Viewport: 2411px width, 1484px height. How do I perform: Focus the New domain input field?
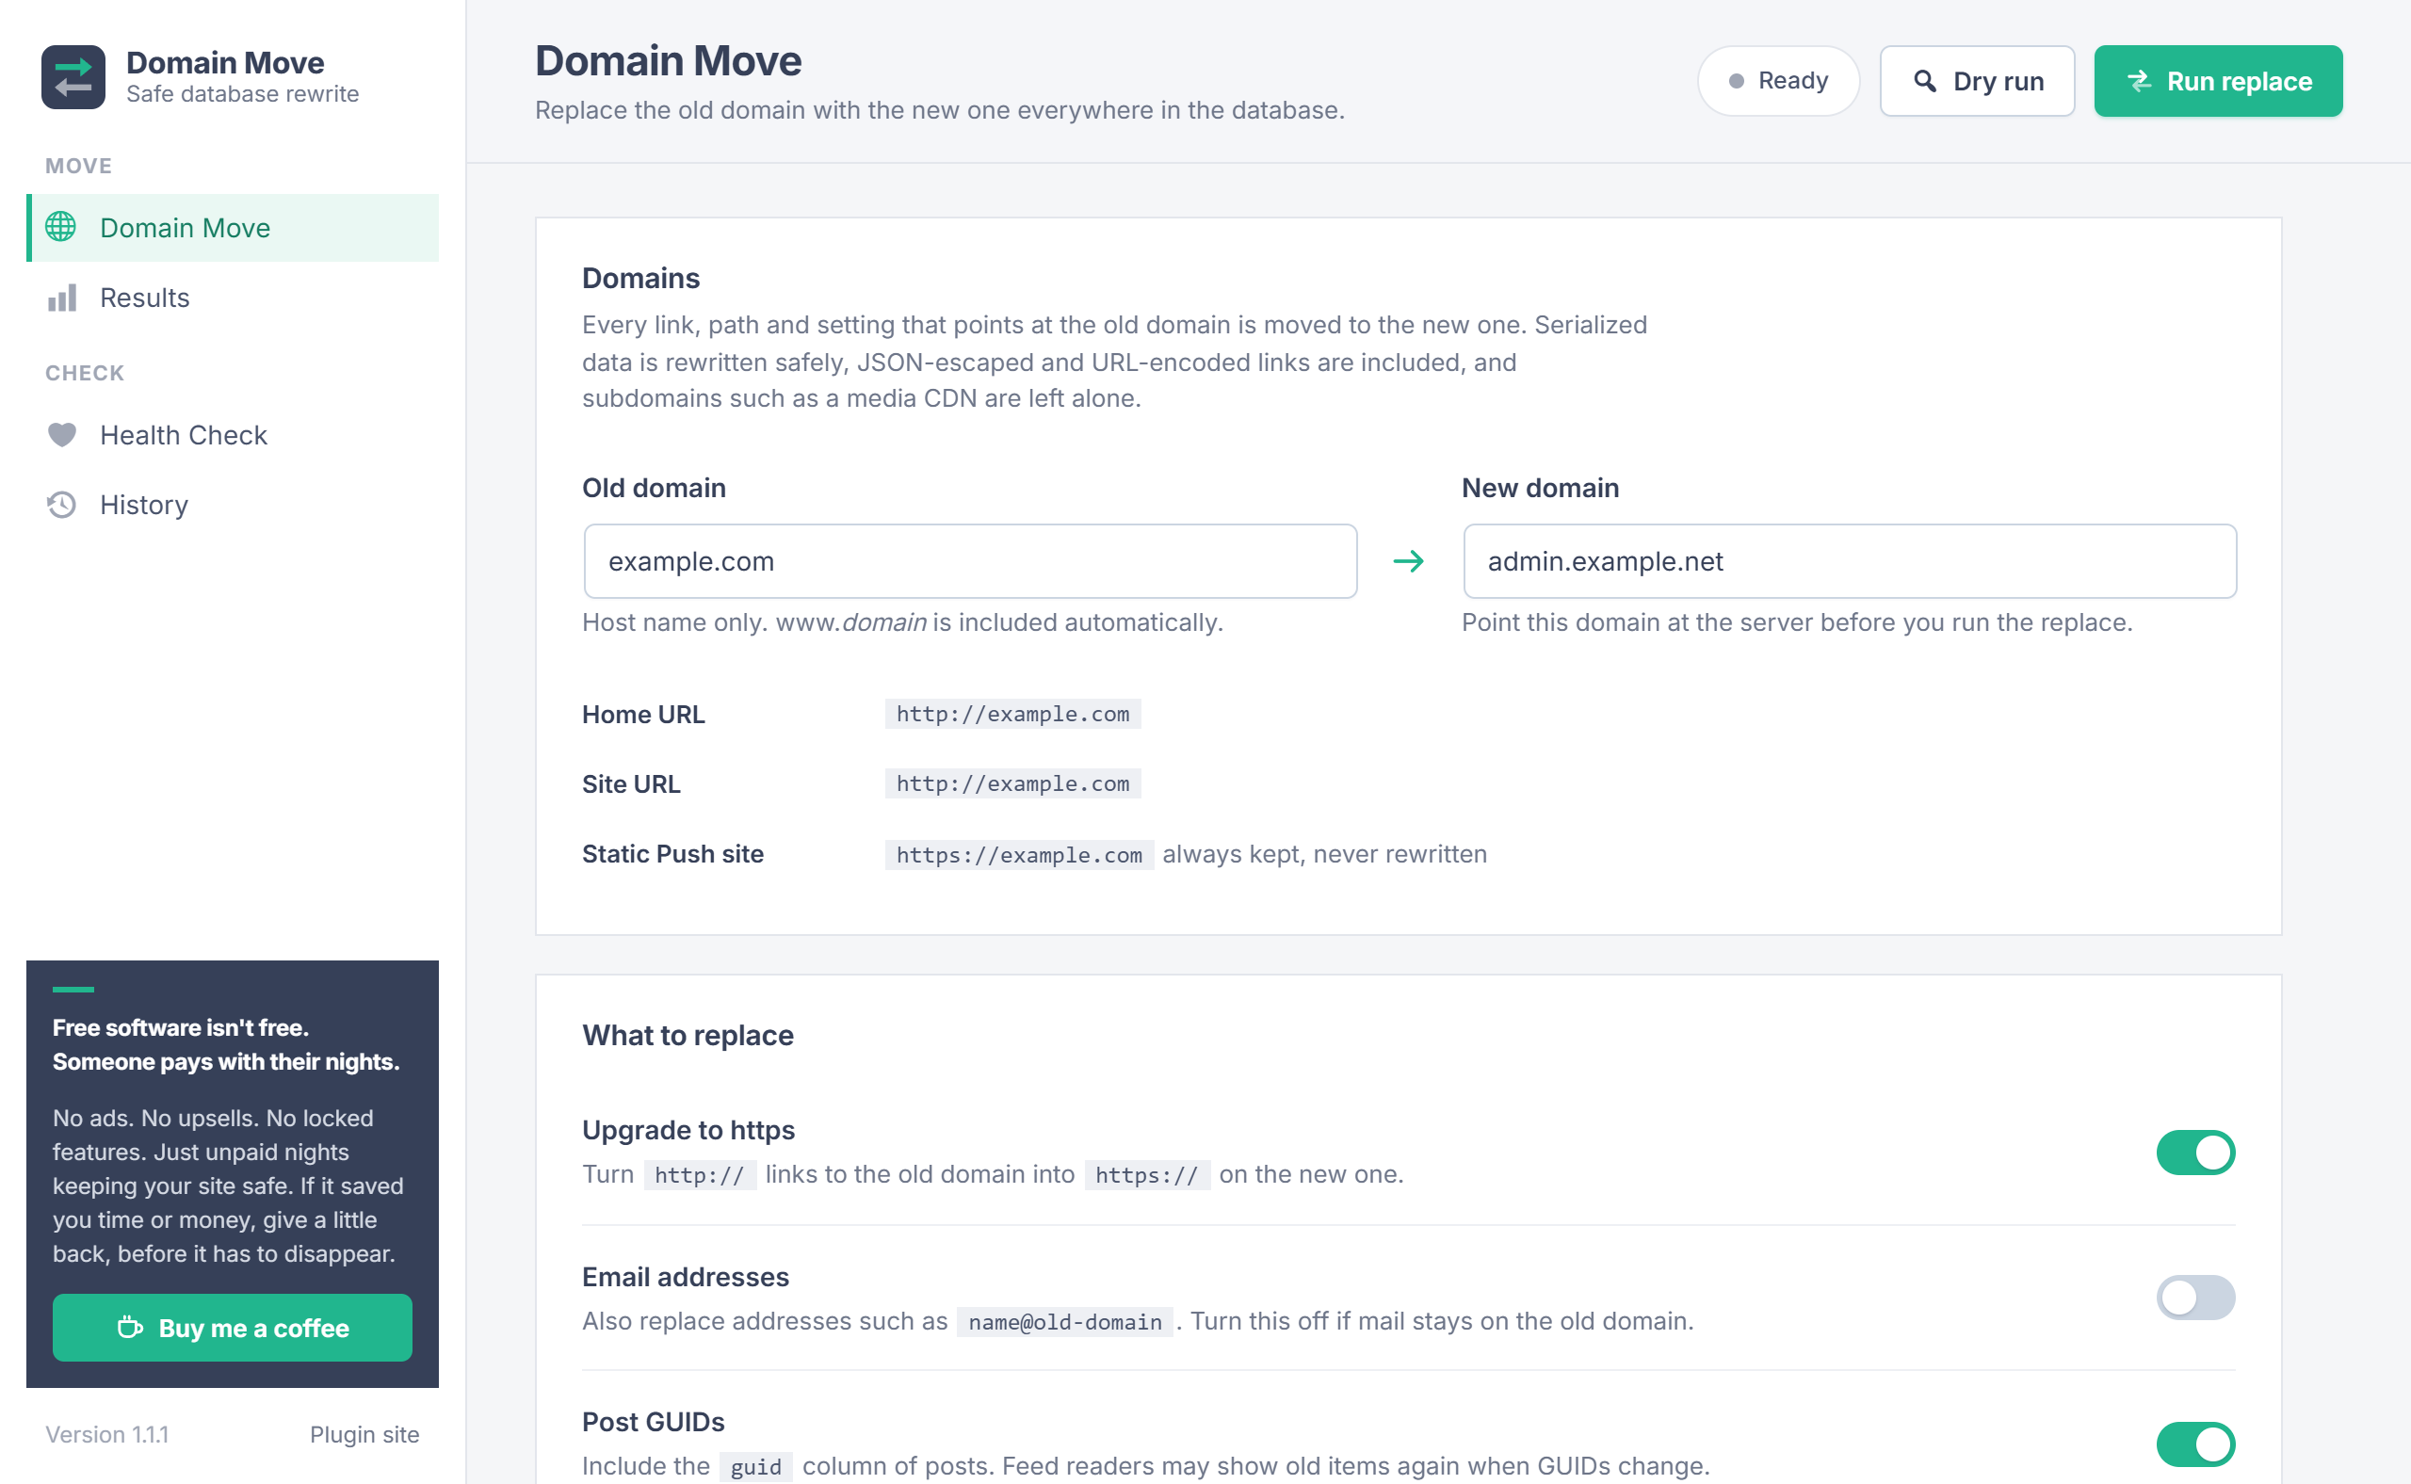click(1850, 561)
